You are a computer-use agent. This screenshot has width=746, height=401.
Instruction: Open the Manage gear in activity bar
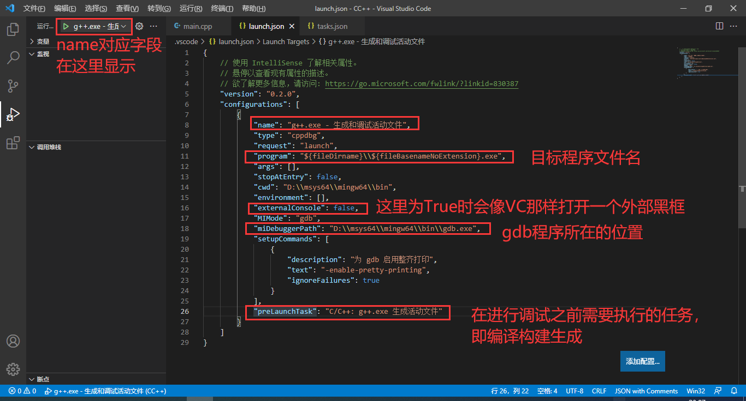13,369
